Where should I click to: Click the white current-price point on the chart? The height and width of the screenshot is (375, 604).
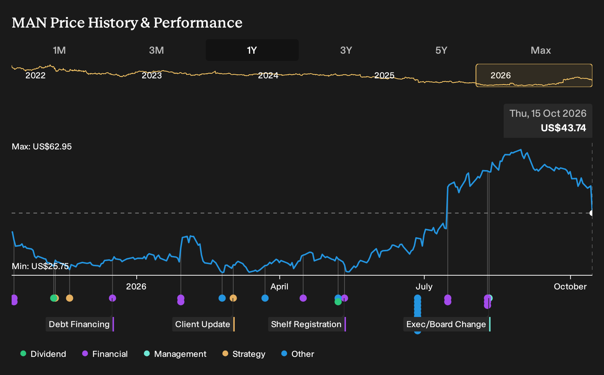[x=592, y=213]
